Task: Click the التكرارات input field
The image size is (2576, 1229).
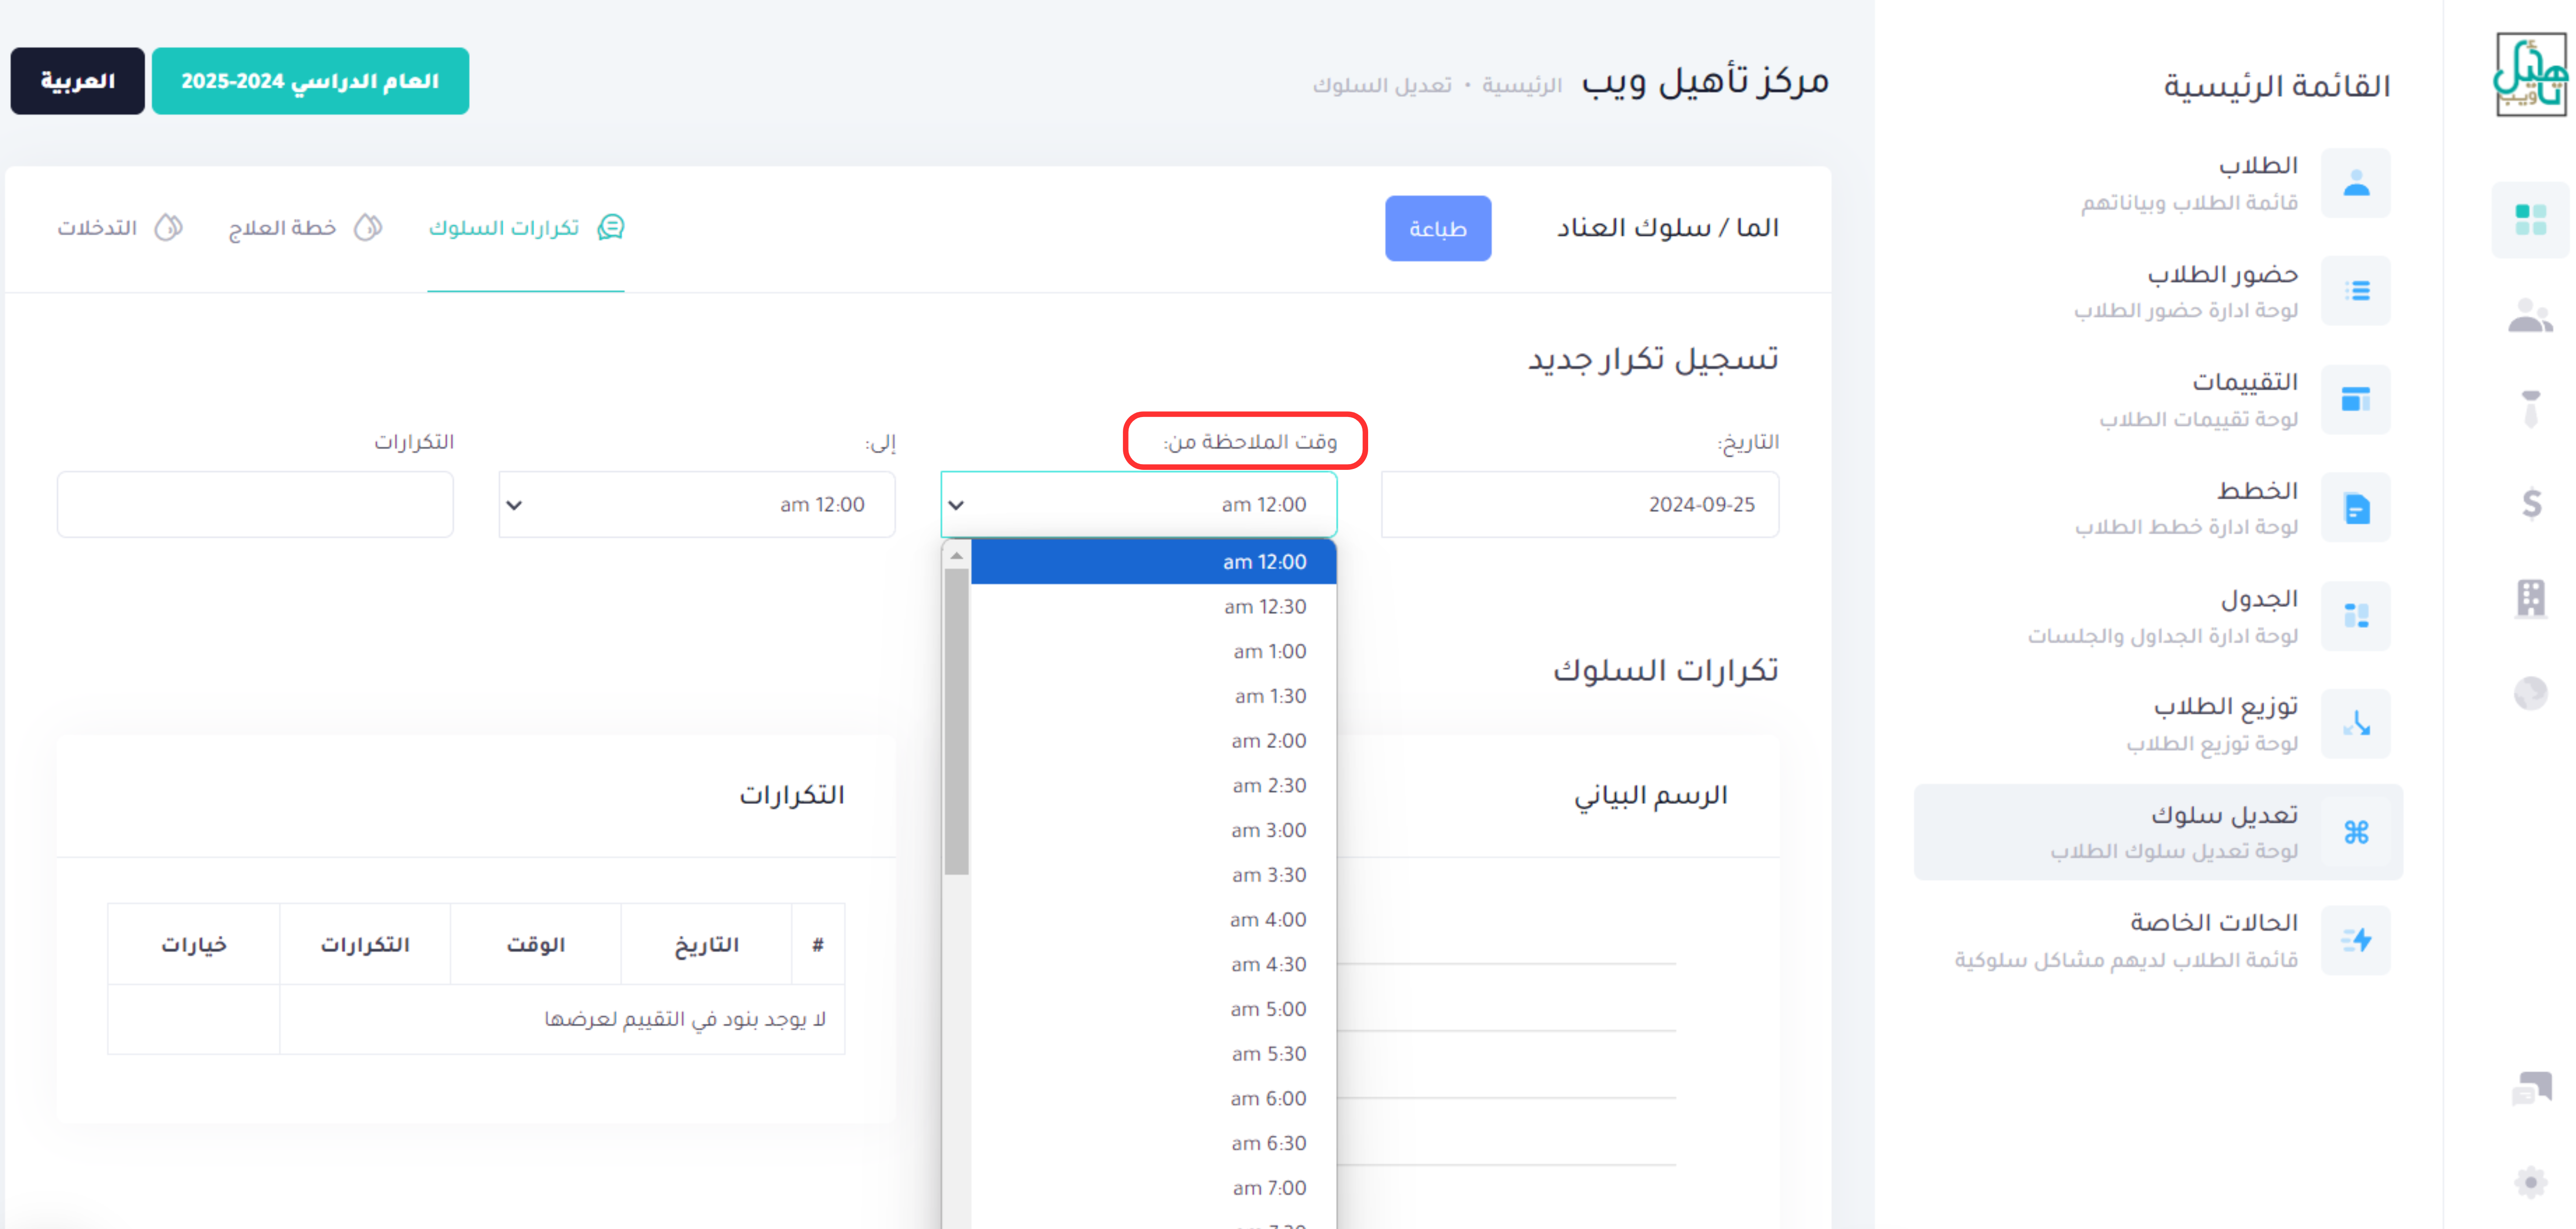Action: (x=255, y=505)
